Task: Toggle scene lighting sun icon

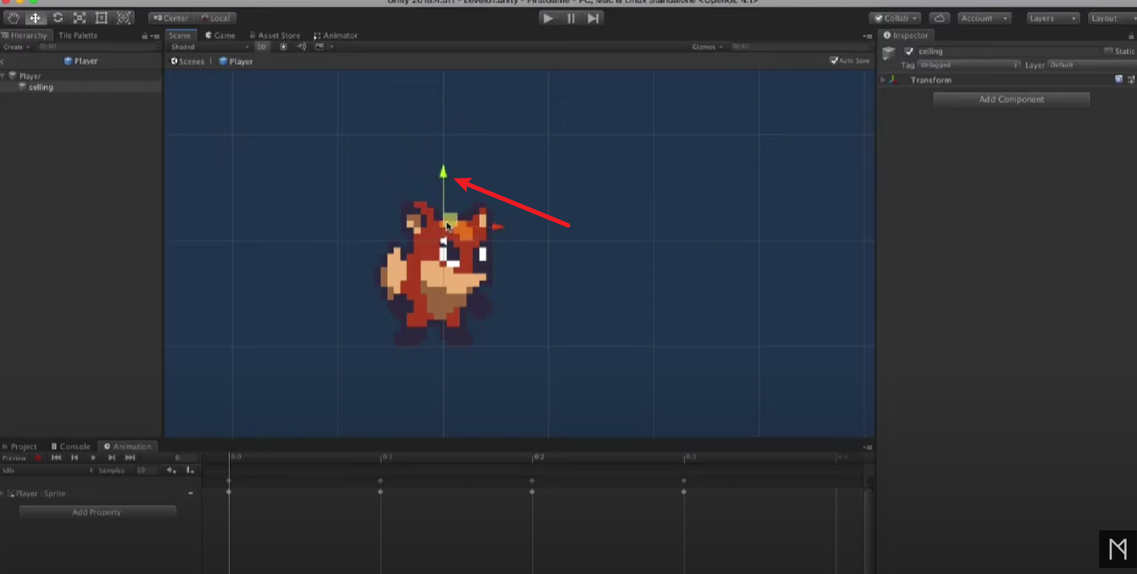Action: click(283, 47)
